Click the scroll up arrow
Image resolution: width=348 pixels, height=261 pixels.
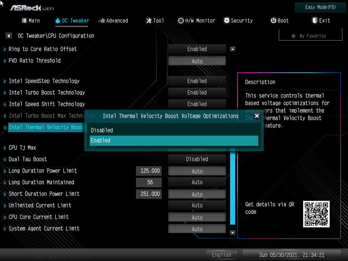232,49
